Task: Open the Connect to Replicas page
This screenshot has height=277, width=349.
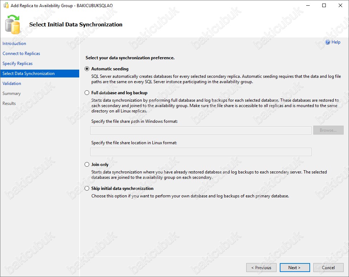Action: (x=21, y=54)
